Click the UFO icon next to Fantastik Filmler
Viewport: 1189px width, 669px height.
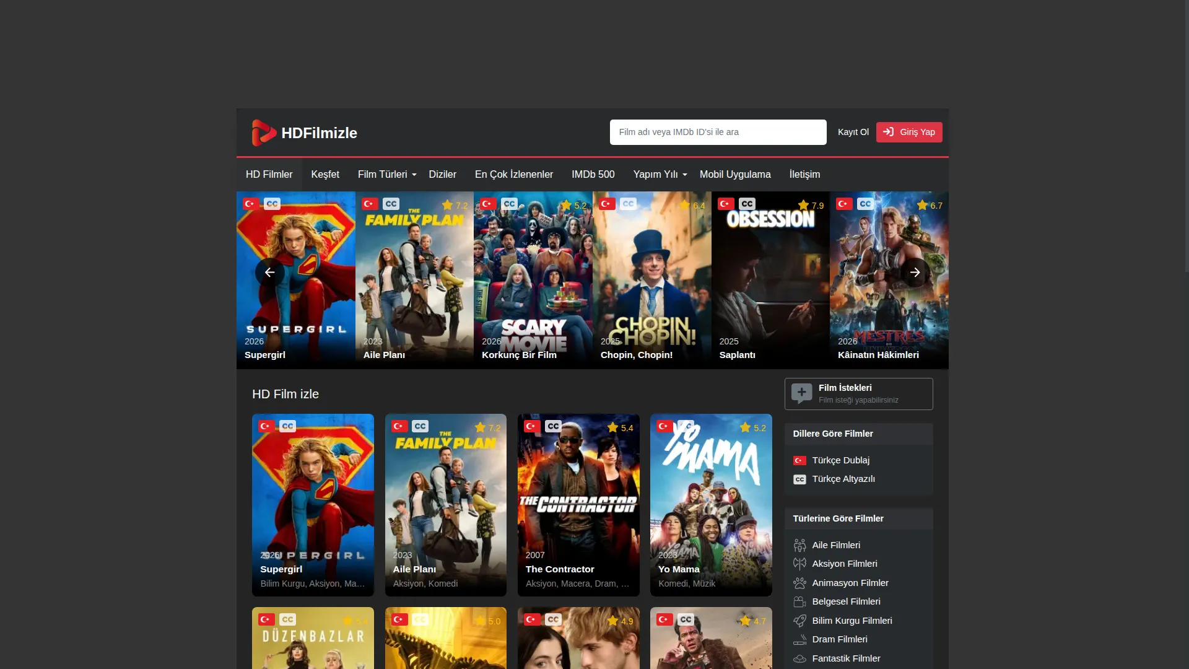pos(799,658)
